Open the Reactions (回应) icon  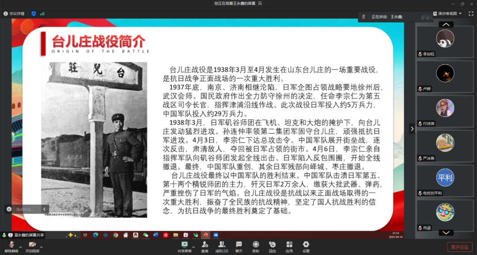272,246
